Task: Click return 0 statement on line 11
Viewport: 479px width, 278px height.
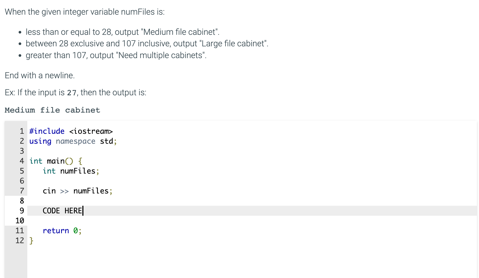Action: (x=62, y=231)
